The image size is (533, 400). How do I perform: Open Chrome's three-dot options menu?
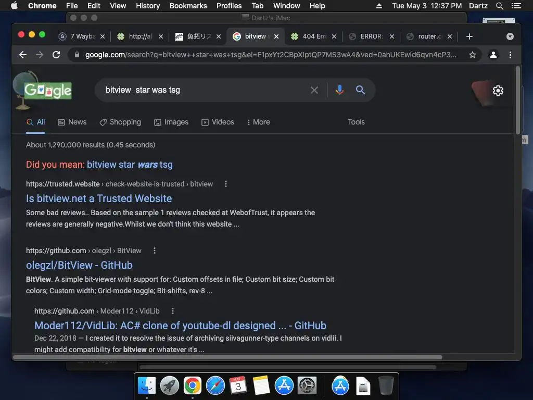pos(510,55)
